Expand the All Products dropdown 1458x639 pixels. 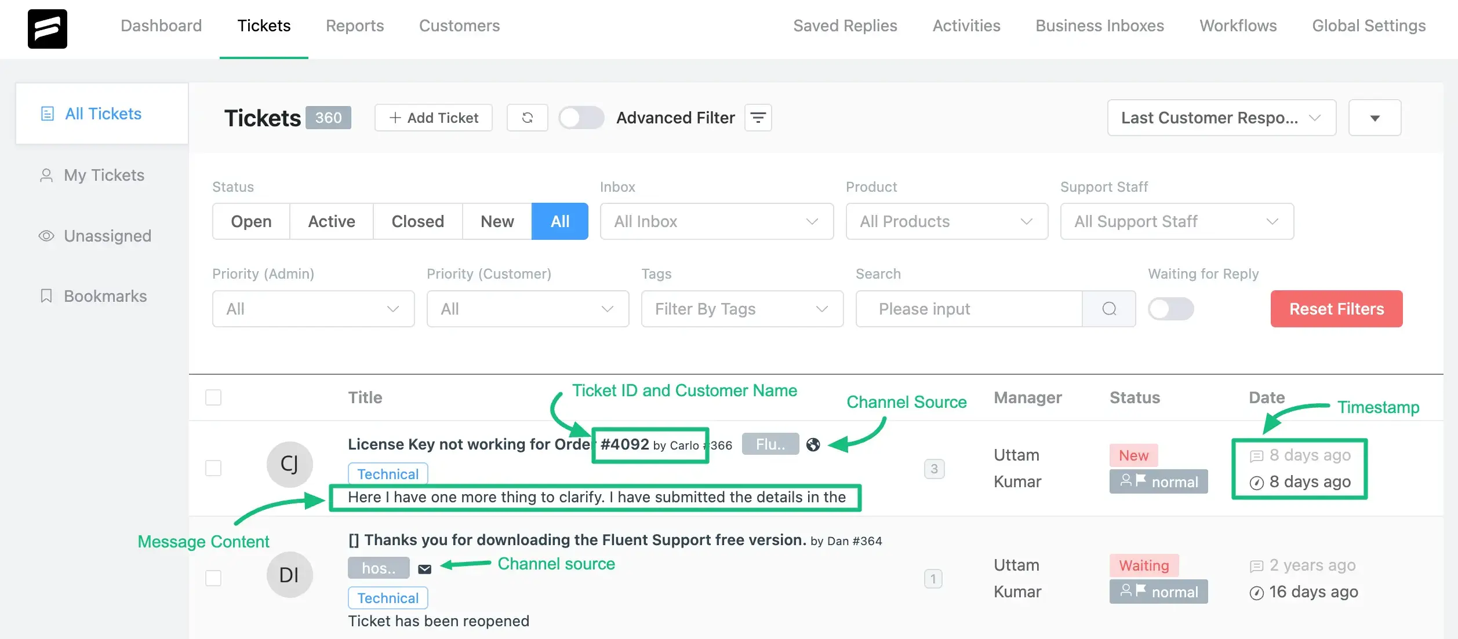[x=947, y=221]
